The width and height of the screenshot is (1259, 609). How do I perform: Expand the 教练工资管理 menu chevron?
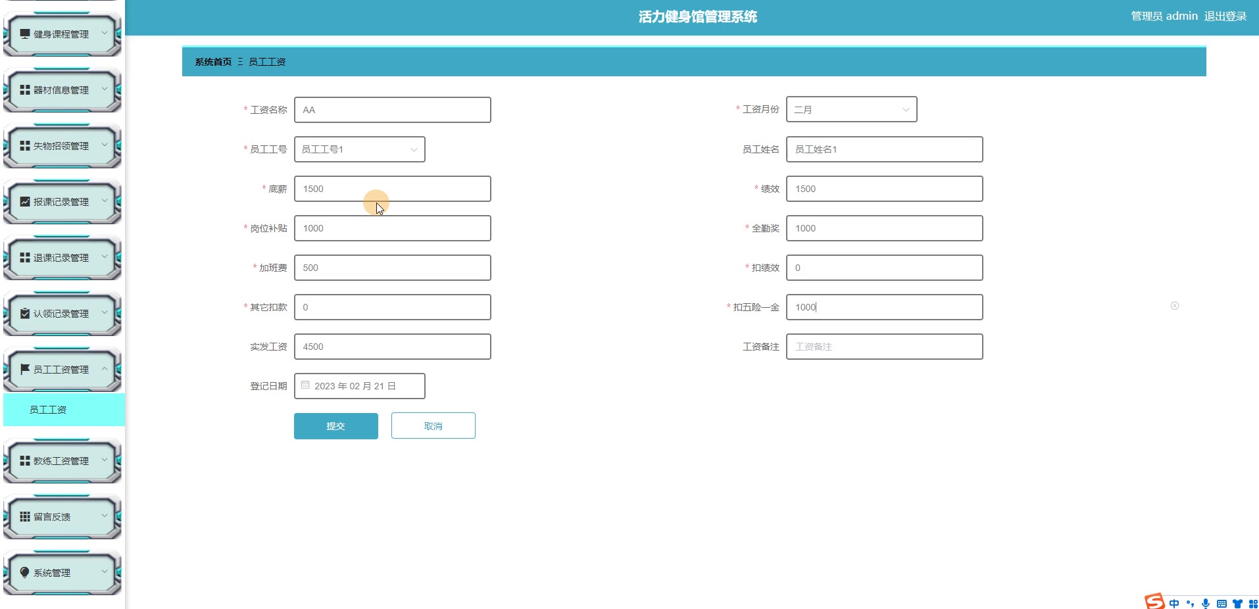click(104, 460)
